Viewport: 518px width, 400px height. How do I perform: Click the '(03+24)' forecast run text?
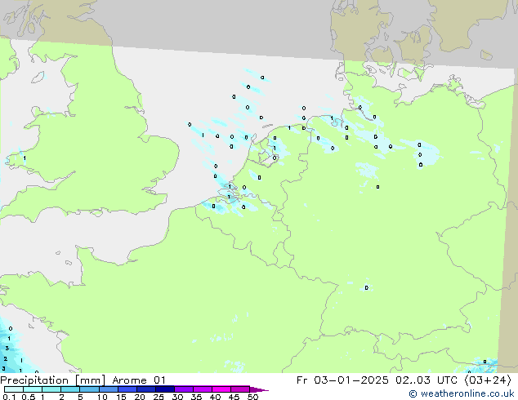coord(488,380)
